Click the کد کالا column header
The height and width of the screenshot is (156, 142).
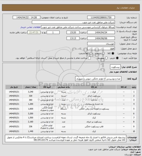click(124, 87)
